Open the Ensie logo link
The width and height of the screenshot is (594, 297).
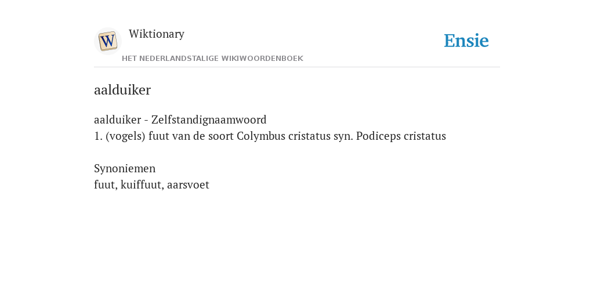tap(466, 41)
